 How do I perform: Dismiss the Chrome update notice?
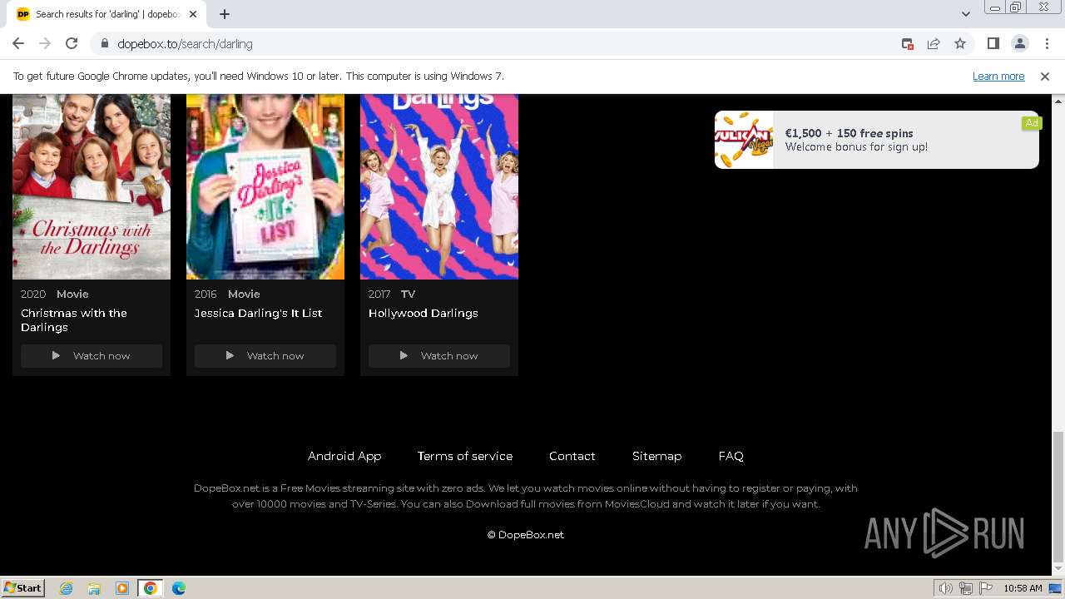coord(1045,76)
